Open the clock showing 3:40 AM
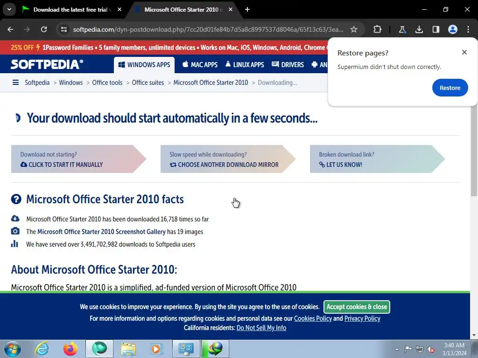Viewport: 478px width, 358px height. pyautogui.click(x=454, y=349)
